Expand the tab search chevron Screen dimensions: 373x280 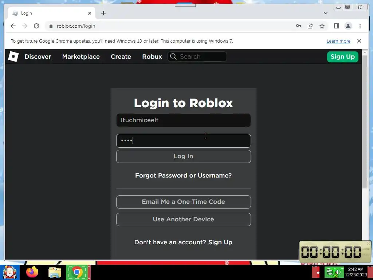(326, 13)
